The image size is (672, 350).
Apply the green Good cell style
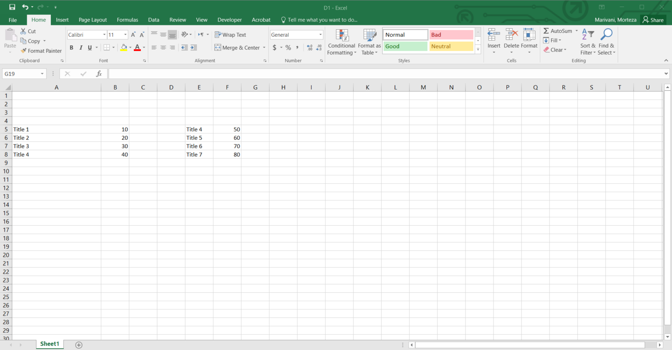(406, 46)
